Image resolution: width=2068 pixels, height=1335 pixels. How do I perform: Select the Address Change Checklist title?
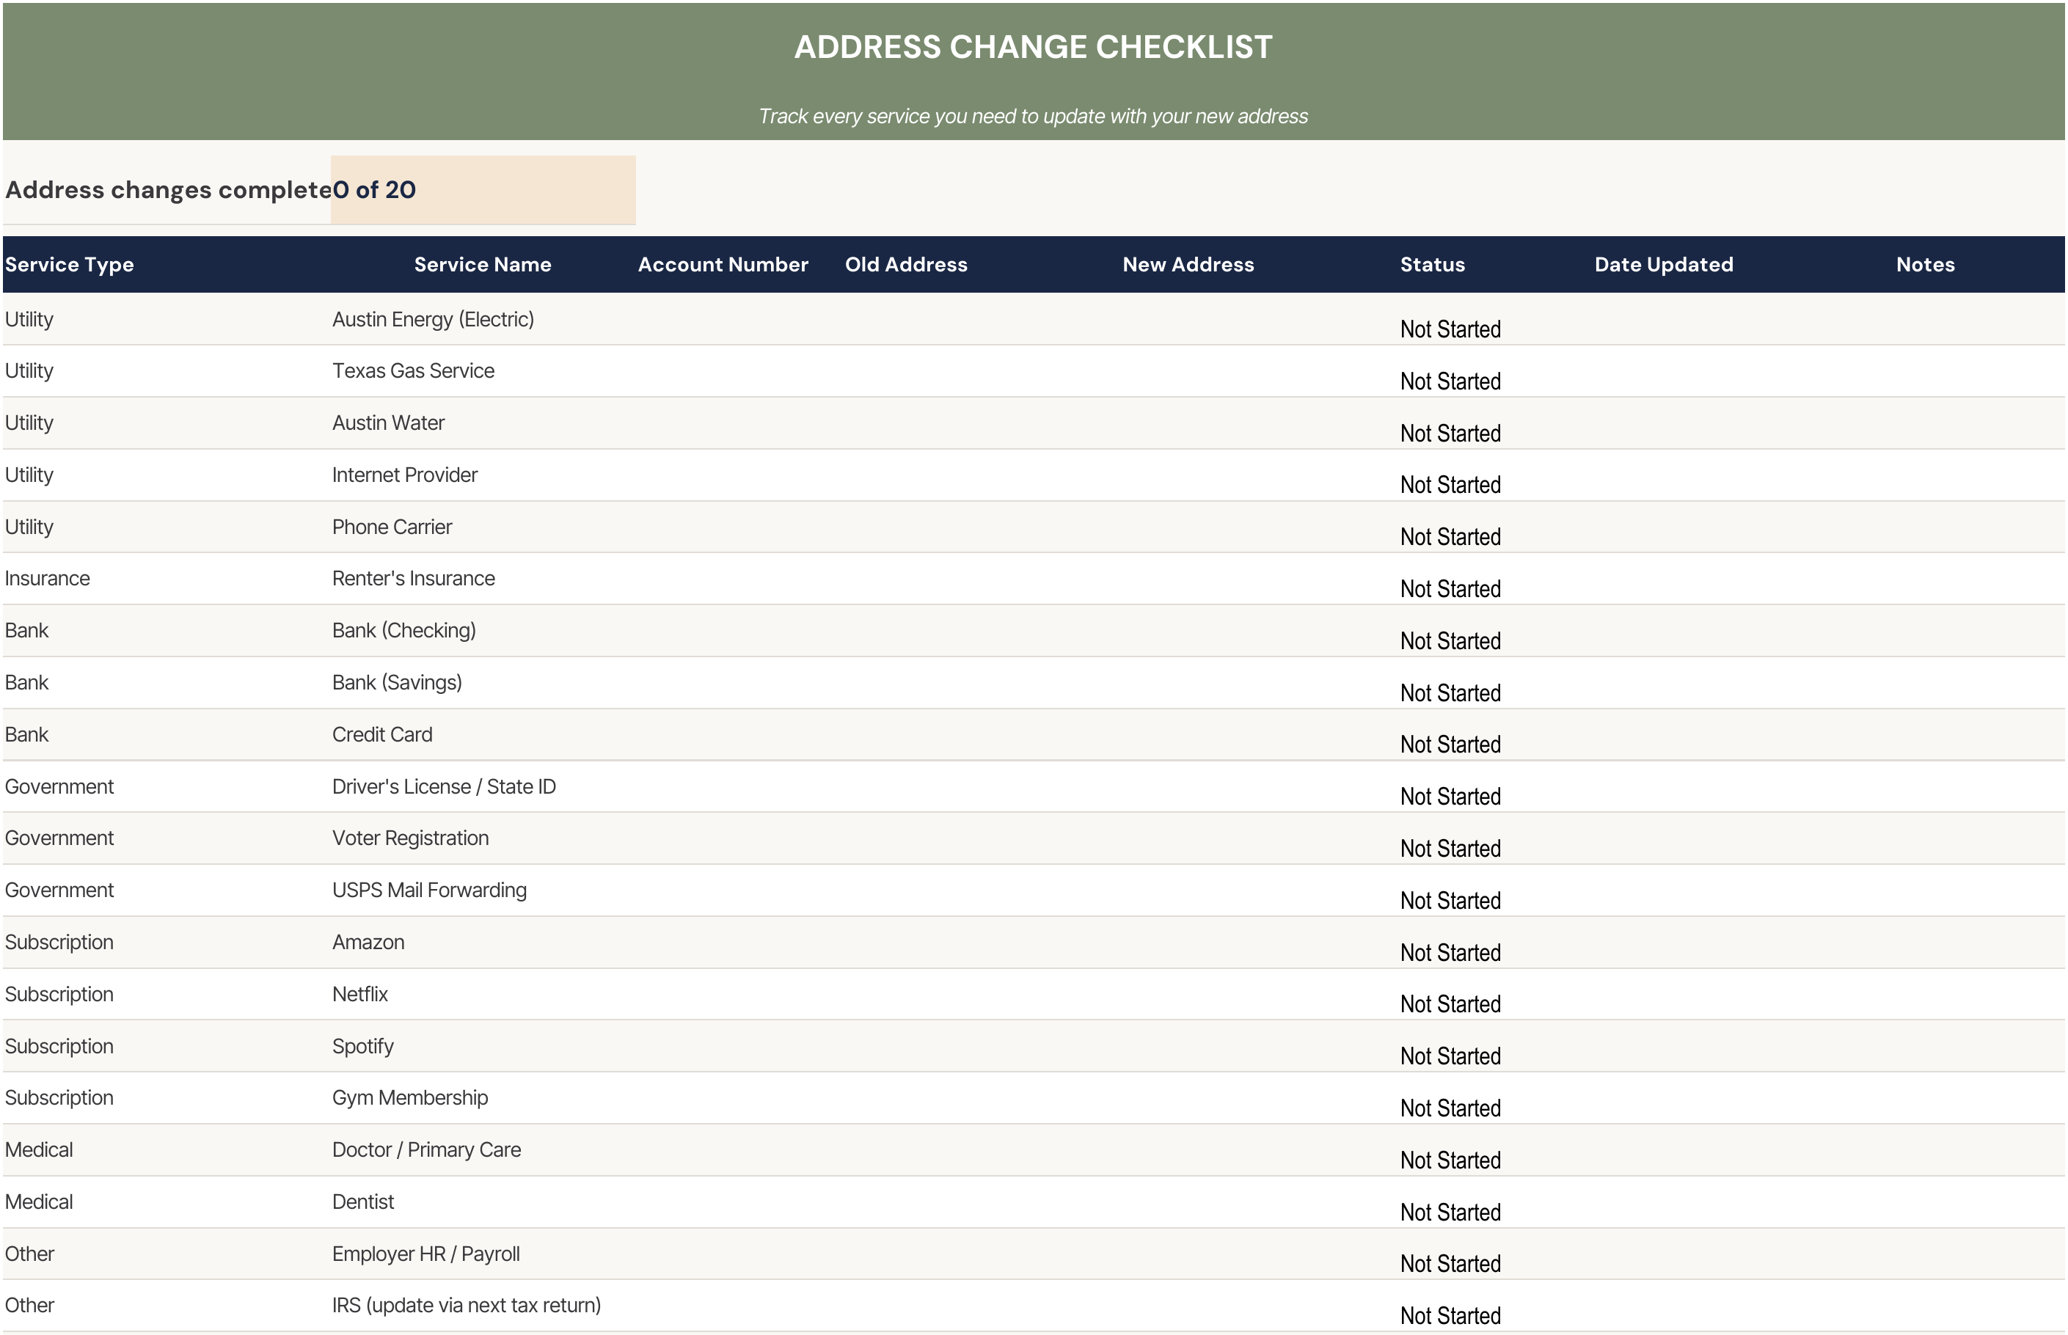[1033, 47]
